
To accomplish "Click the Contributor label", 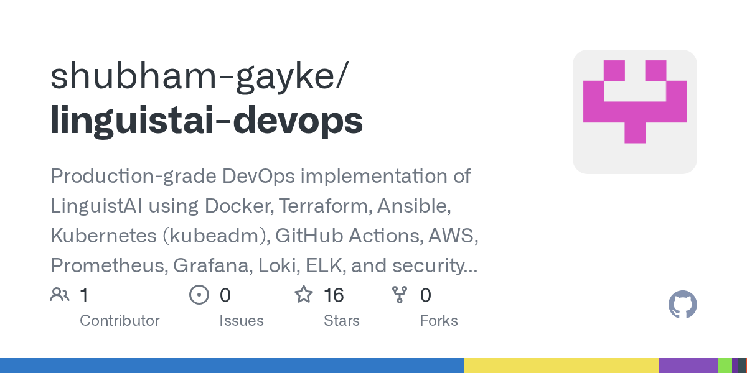I will pos(120,321).
